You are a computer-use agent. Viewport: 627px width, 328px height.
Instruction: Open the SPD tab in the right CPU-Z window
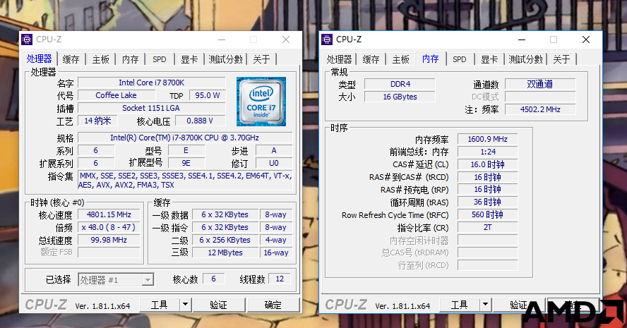coord(460,59)
